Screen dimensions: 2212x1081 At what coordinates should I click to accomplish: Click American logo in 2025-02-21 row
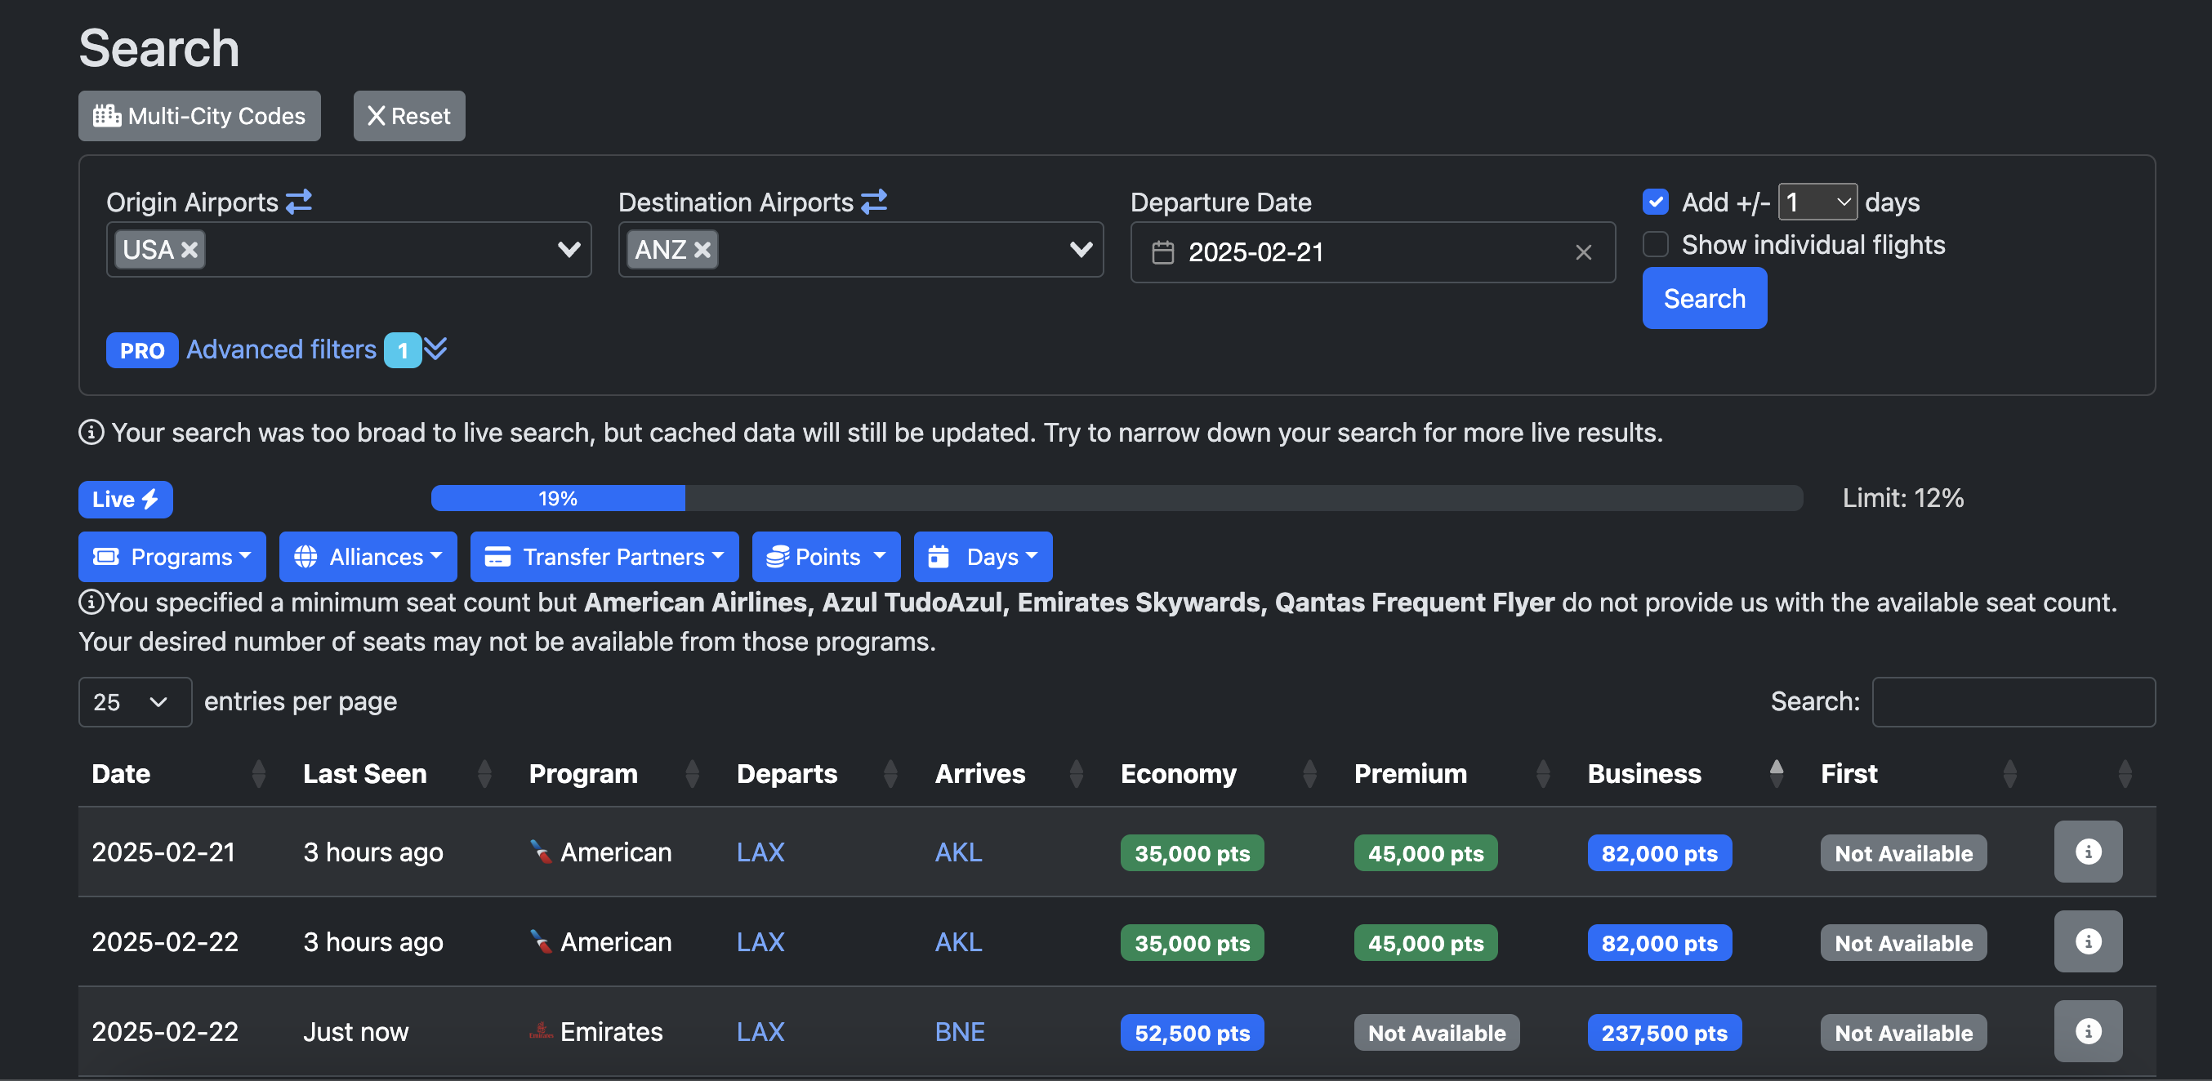(541, 852)
